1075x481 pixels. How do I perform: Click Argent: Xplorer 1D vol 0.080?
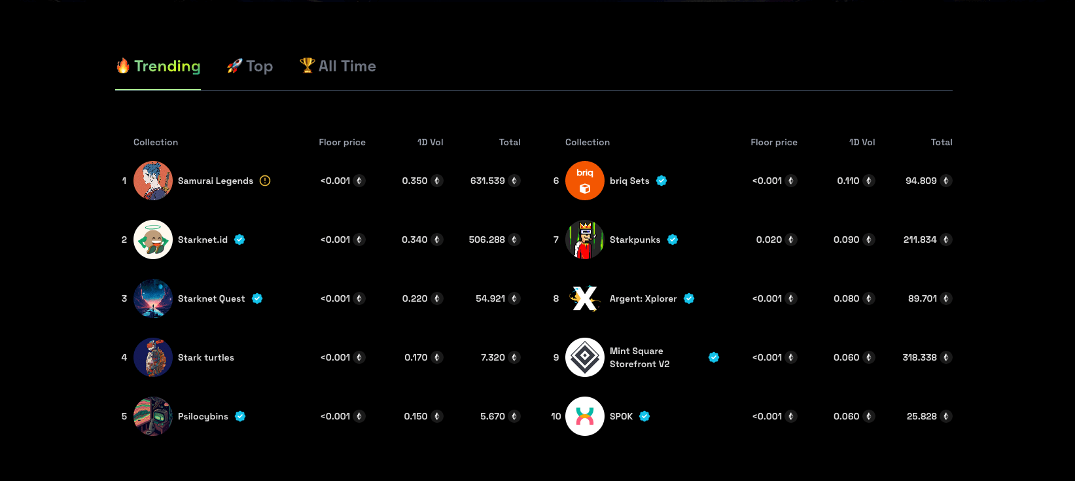[847, 298]
